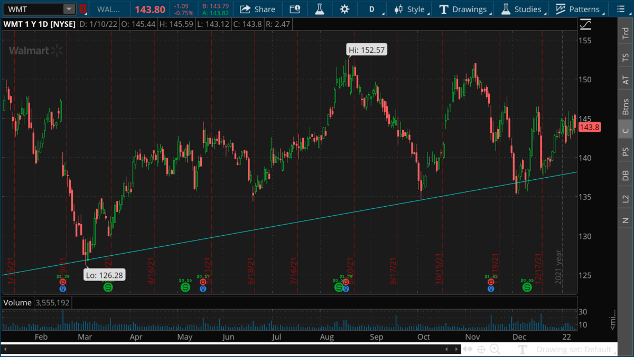The image size is (634, 357).
Task: Open the TS sidebar tab
Action: pos(626,57)
